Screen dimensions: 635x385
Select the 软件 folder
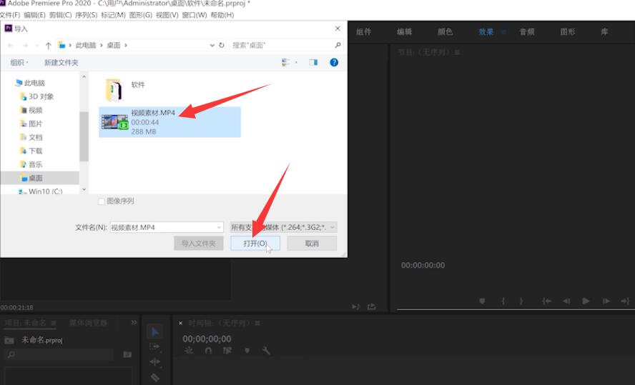[126, 90]
